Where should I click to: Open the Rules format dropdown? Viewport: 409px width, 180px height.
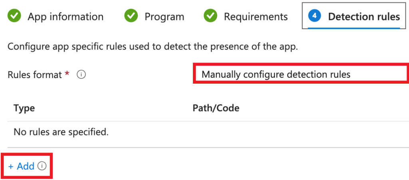pyautogui.click(x=301, y=74)
